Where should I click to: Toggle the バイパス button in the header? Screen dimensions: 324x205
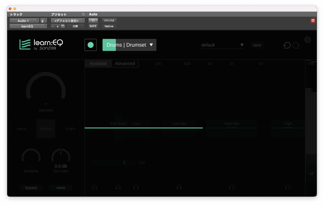tap(109, 20)
